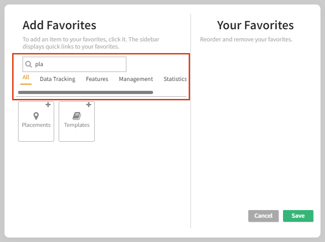Click the Placements map pin icon
This screenshot has width=325, height=242.
point(36,116)
